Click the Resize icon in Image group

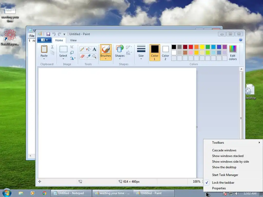coord(72,53)
